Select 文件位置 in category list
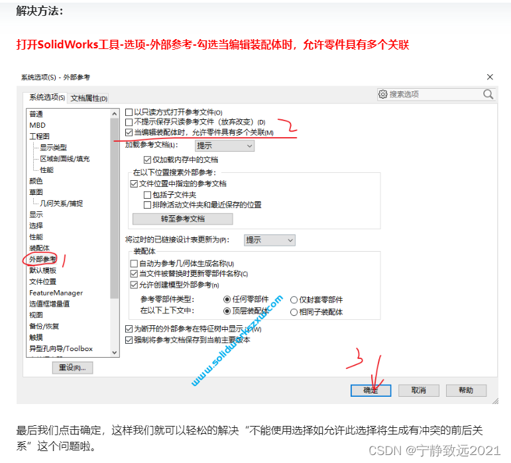Image resolution: width=511 pixels, height=463 pixels. pyautogui.click(x=42, y=282)
